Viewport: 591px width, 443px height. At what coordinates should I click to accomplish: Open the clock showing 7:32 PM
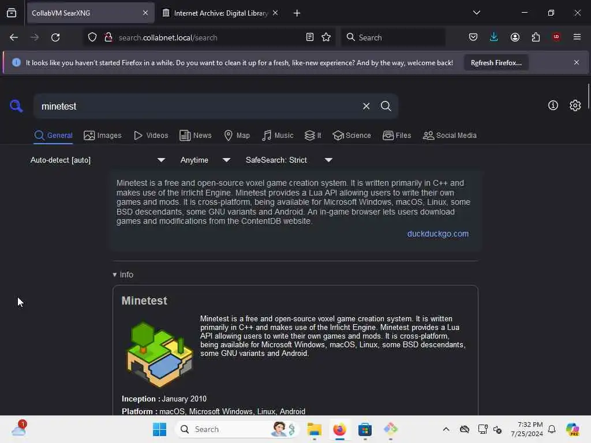click(x=527, y=429)
